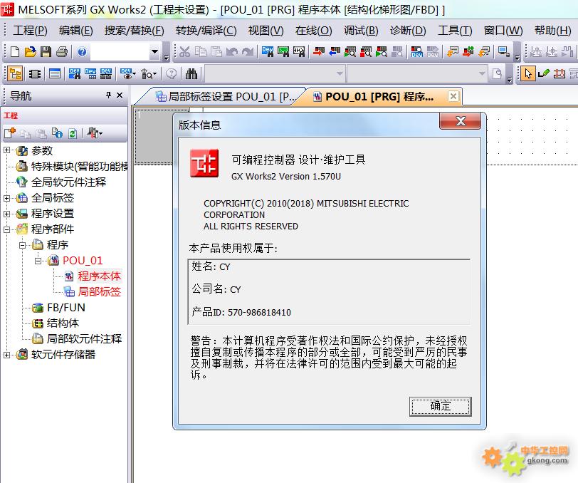Viewport: 578px width, 483px height.
Task: Close the POU_01 [PRG] 程序 tab
Action: (453, 96)
